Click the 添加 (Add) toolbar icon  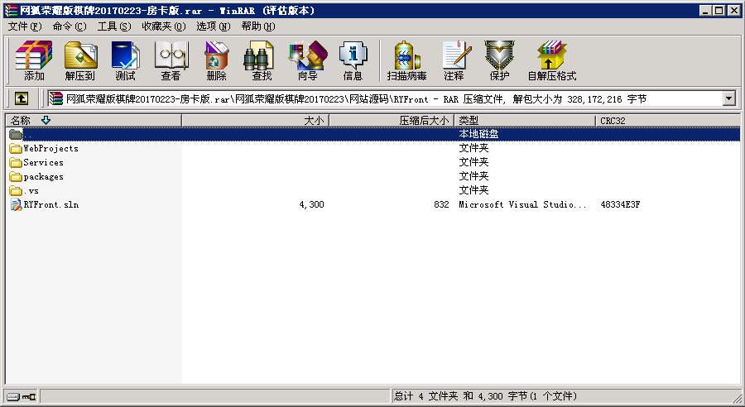point(34,60)
